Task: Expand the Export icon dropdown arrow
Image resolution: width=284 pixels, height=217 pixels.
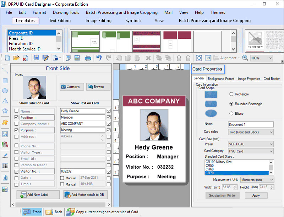Action: coord(60,58)
